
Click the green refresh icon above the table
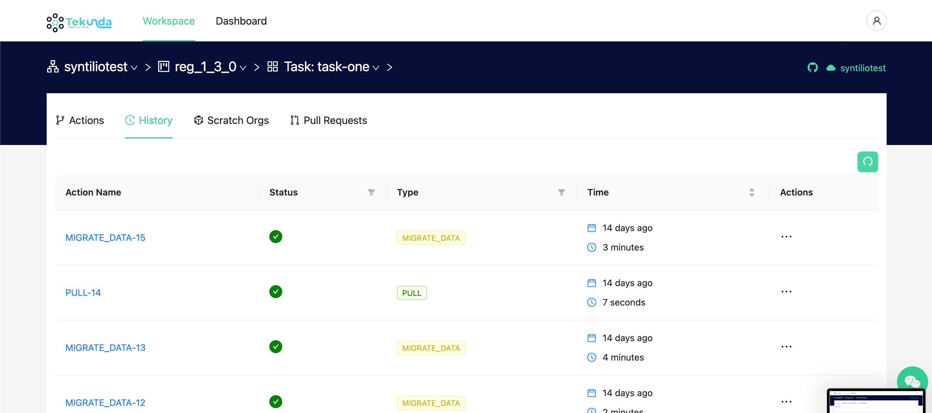click(x=867, y=162)
